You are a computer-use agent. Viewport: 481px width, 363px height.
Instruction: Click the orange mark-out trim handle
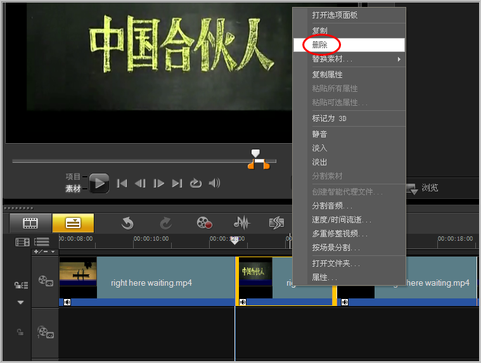(x=266, y=165)
